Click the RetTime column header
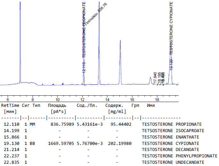This screenshot has height=166, width=219. tap(10, 105)
